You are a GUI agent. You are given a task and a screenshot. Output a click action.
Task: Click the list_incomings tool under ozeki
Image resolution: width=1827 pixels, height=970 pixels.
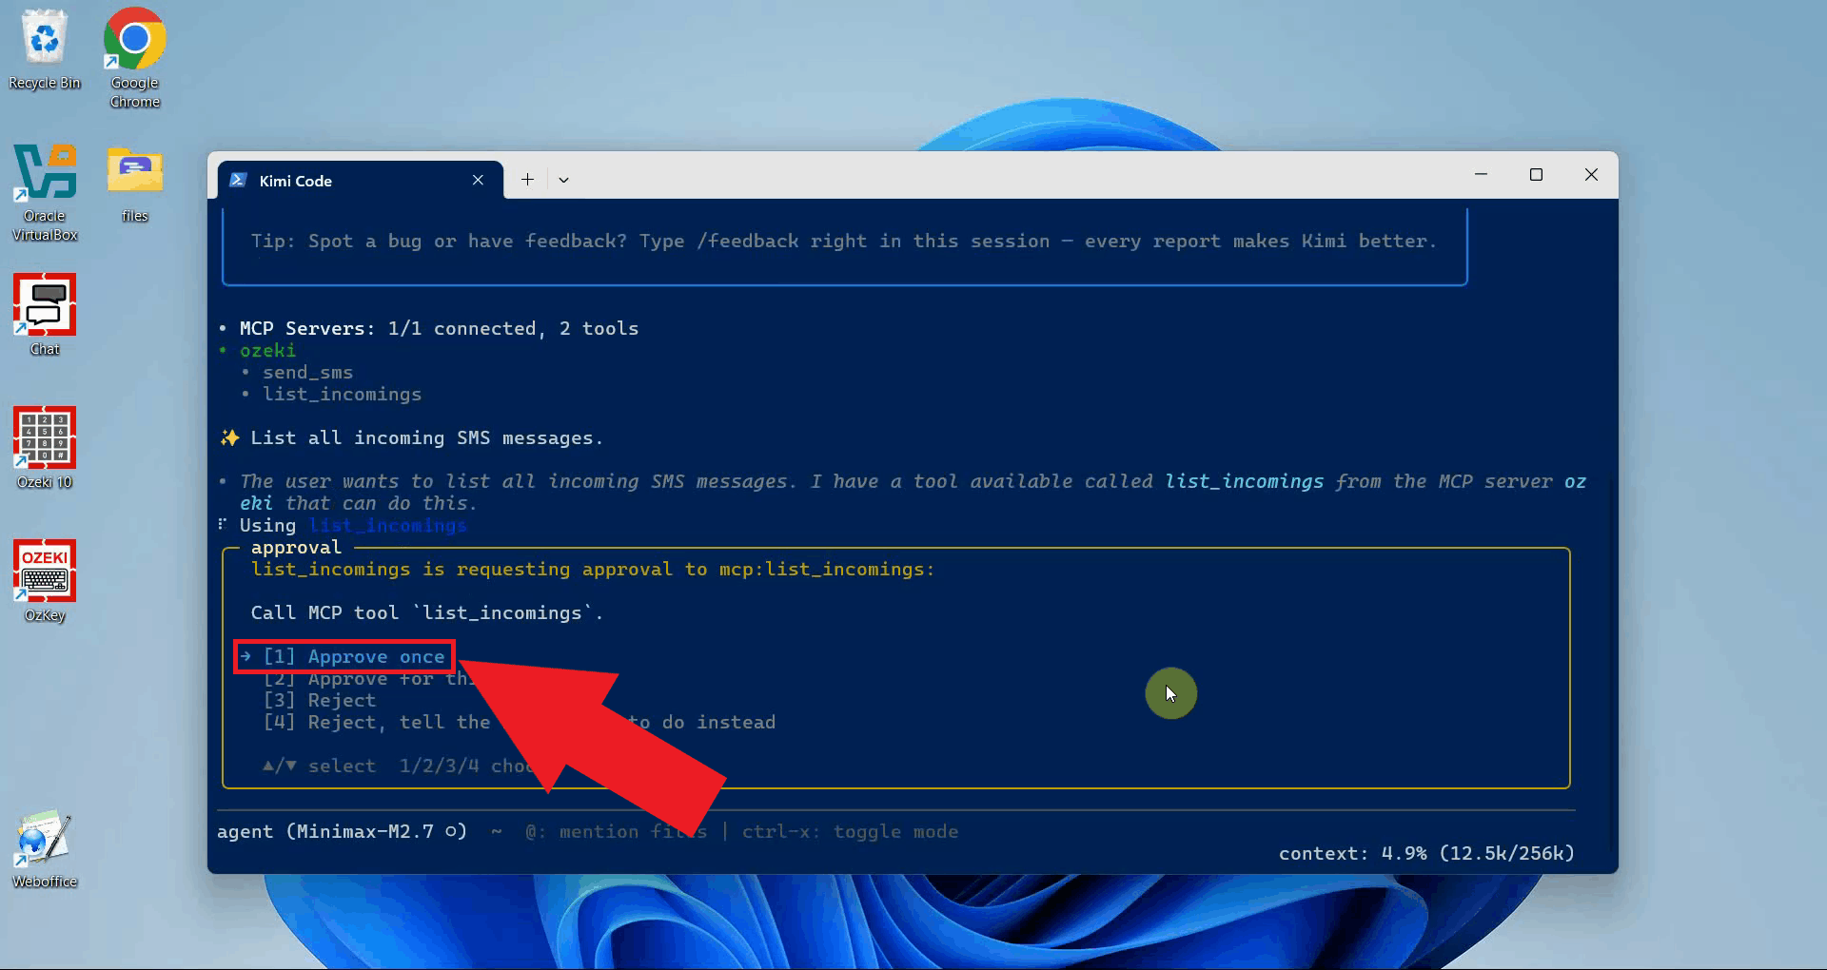coord(342,394)
